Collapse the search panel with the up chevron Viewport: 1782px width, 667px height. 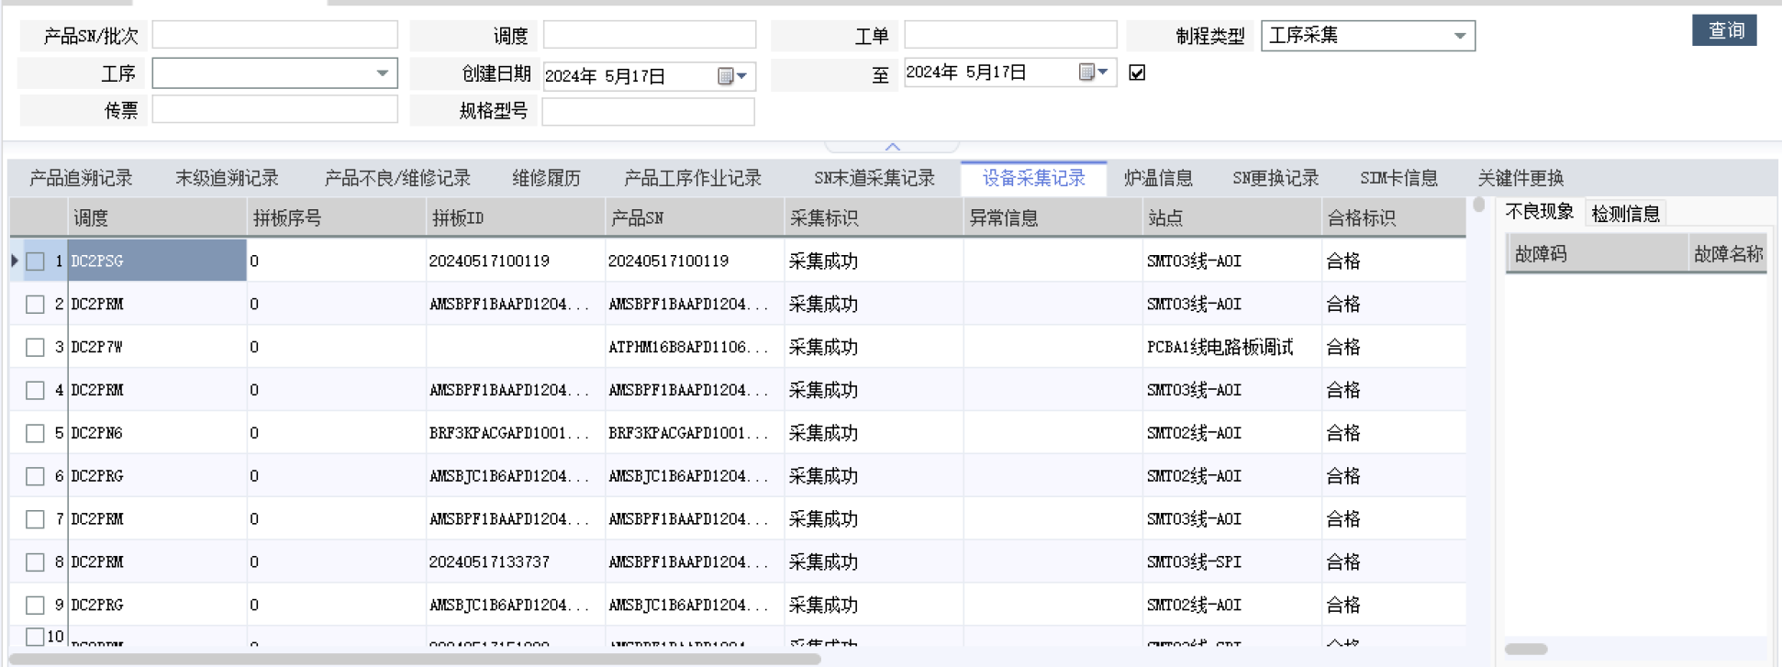[892, 147]
